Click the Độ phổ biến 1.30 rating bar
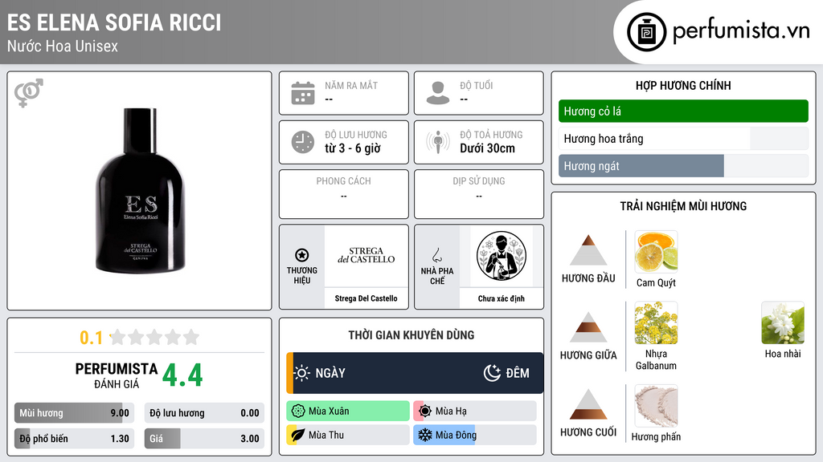The height and width of the screenshot is (462, 823). pyautogui.click(x=74, y=439)
